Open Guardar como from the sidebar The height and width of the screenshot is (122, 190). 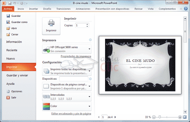pyautogui.click(x=20, y=22)
